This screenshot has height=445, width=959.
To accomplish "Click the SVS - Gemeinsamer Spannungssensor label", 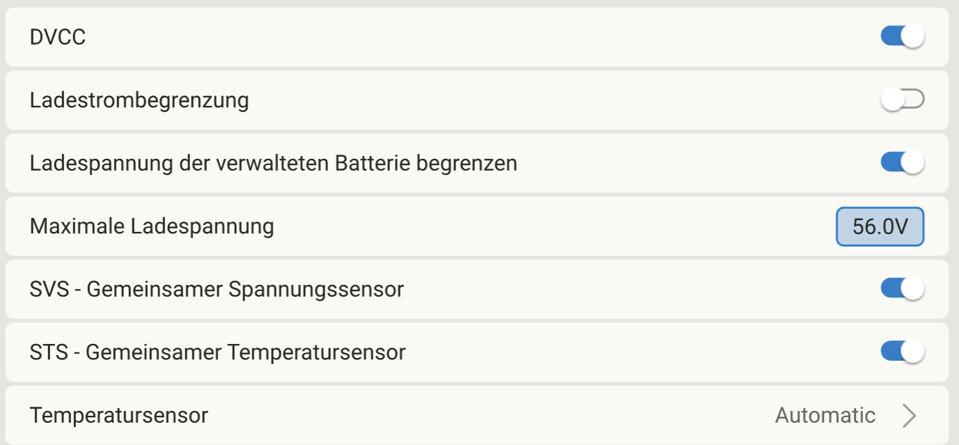I will [x=217, y=289].
